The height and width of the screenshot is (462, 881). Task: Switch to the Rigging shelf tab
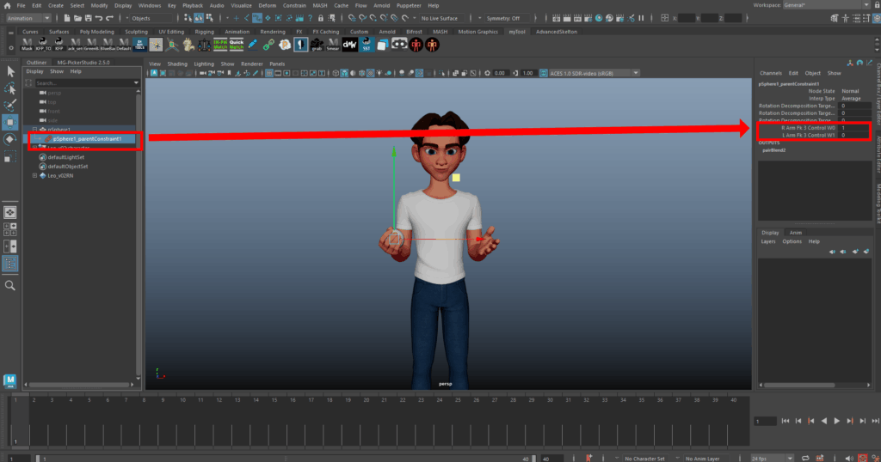[204, 32]
